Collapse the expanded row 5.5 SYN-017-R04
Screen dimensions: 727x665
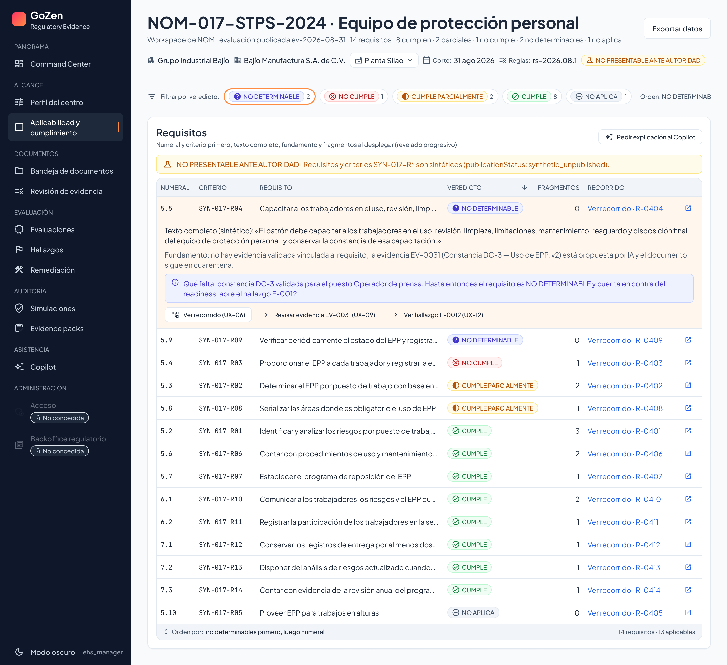(x=429, y=209)
